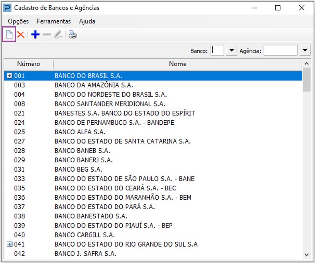Click bank number 033 cell
This screenshot has width=316, height=263.
coord(20,179)
